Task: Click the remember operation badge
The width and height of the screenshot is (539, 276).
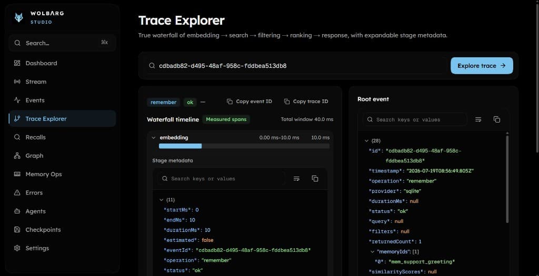Action: (164, 103)
